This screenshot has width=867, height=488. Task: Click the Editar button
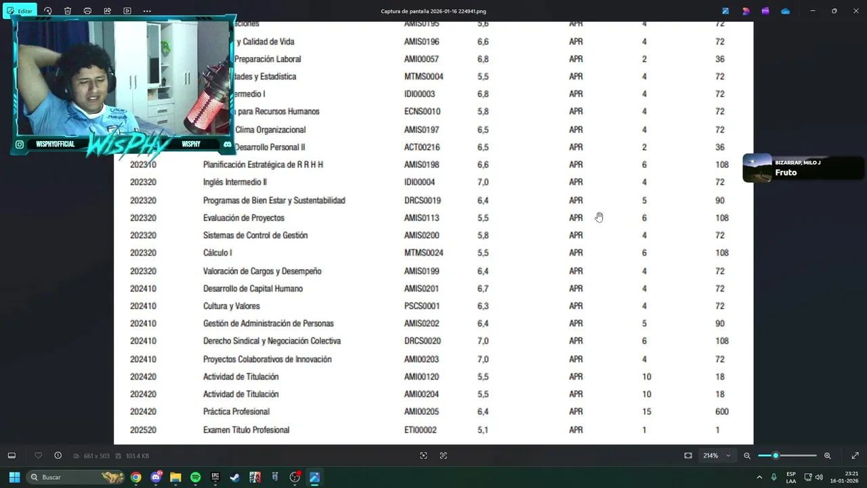click(x=20, y=11)
